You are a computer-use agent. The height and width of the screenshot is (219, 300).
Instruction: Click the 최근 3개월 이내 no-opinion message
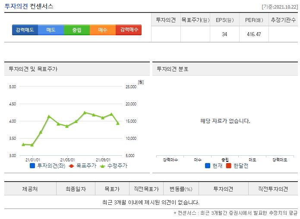click(151, 202)
